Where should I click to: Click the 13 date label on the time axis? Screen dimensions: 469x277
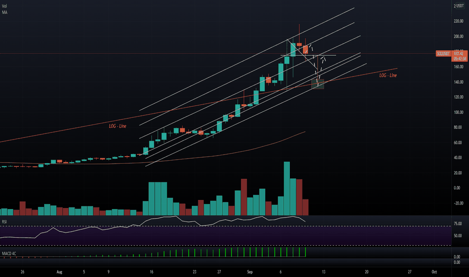324,272
